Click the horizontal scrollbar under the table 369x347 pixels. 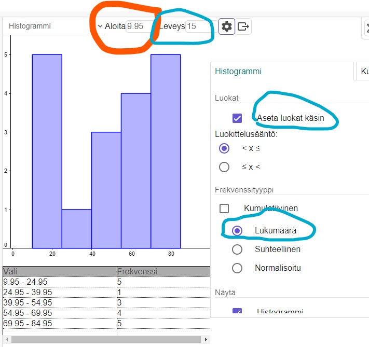[106, 339]
